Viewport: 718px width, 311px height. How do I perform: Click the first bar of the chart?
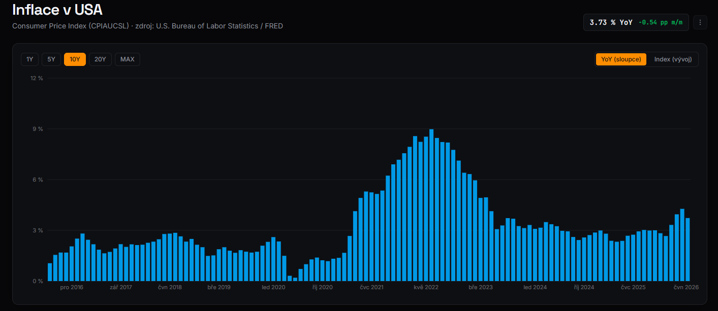pyautogui.click(x=50, y=272)
